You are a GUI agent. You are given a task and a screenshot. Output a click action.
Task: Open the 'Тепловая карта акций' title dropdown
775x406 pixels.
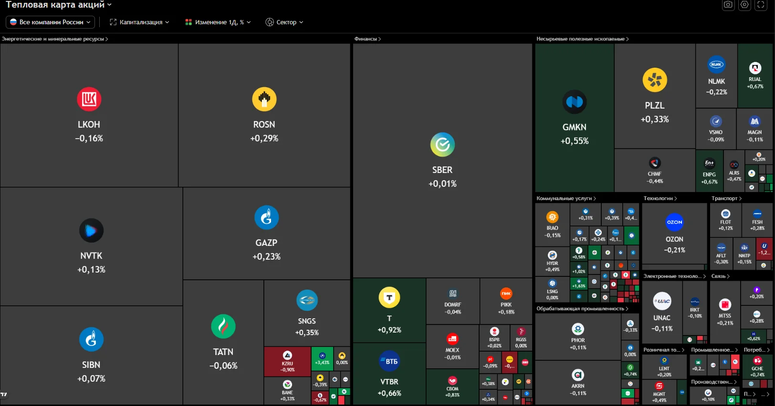click(59, 5)
